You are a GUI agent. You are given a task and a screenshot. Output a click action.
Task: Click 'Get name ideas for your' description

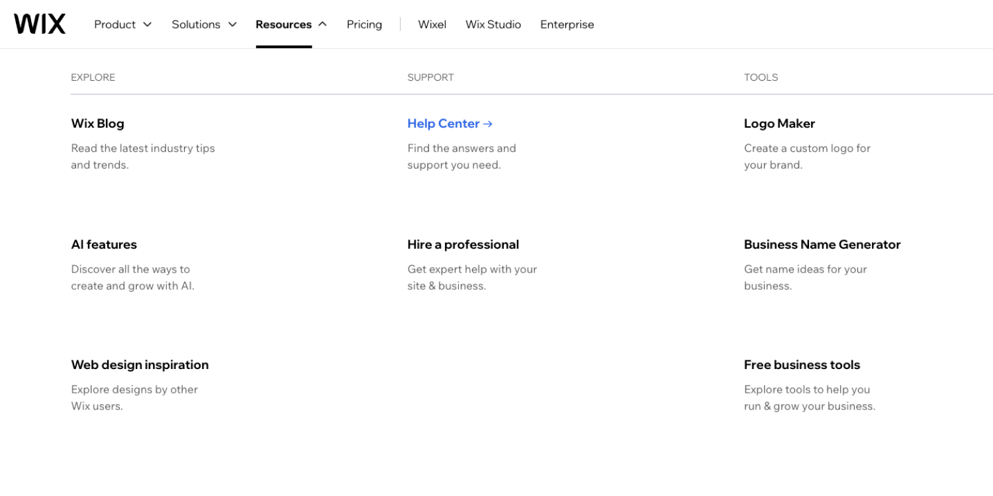pyautogui.click(x=805, y=269)
